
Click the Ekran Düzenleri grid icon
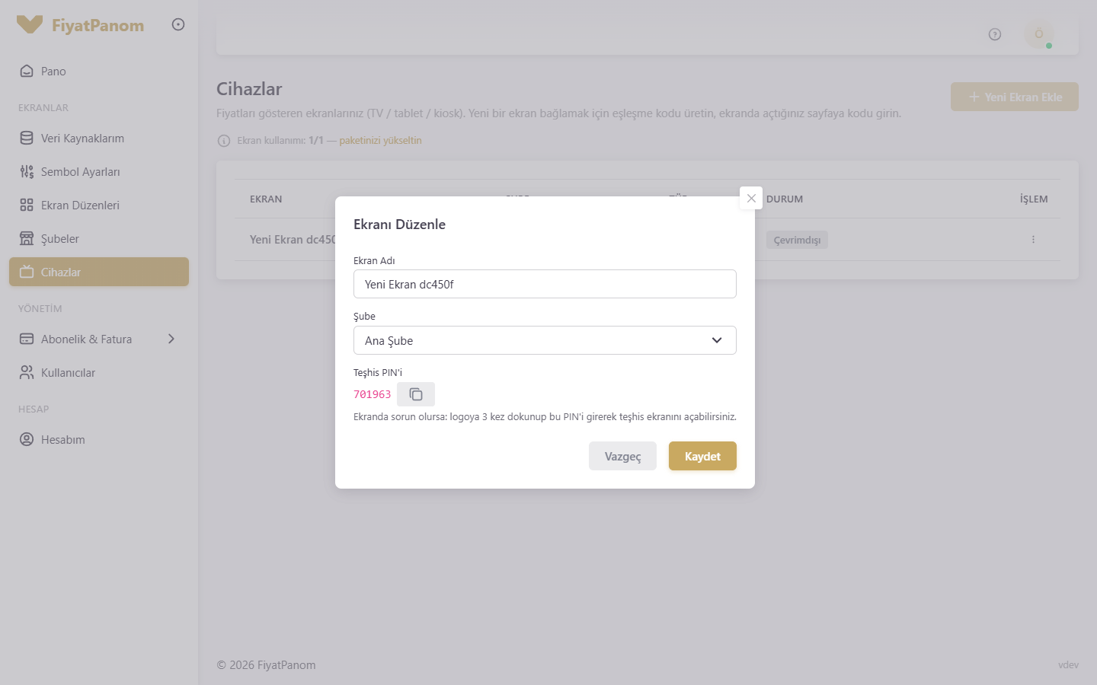coord(27,205)
